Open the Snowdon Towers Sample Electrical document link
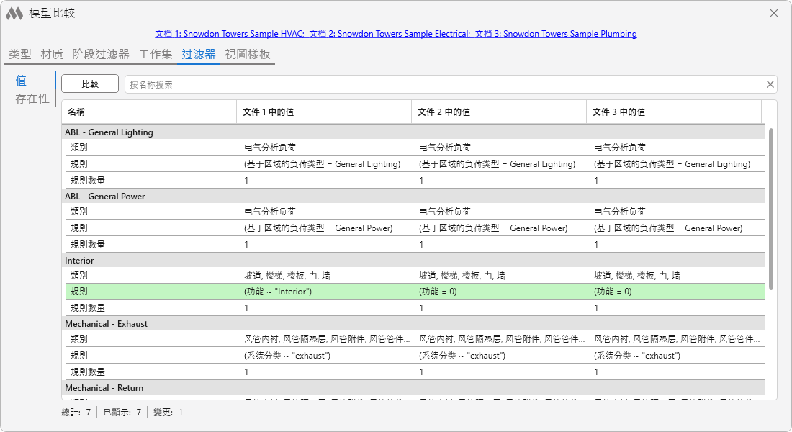The height and width of the screenshot is (432, 792). 390,34
